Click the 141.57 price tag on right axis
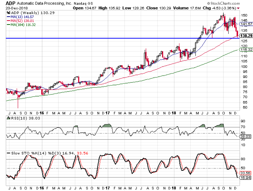The height and width of the screenshot is (191, 253). [246, 24]
